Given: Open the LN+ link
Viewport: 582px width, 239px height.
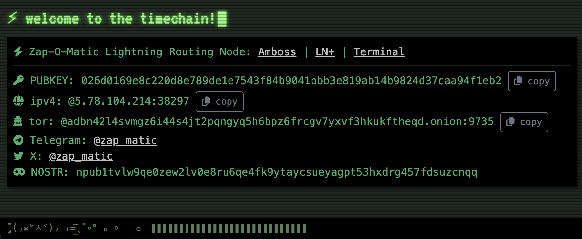Looking at the screenshot, I should point(325,52).
